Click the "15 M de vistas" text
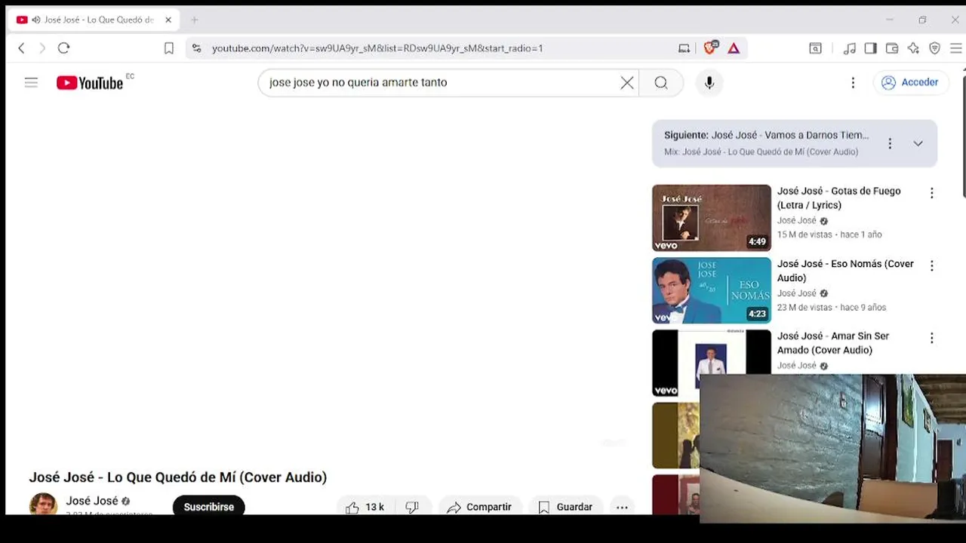This screenshot has width=966, height=543. click(x=804, y=235)
